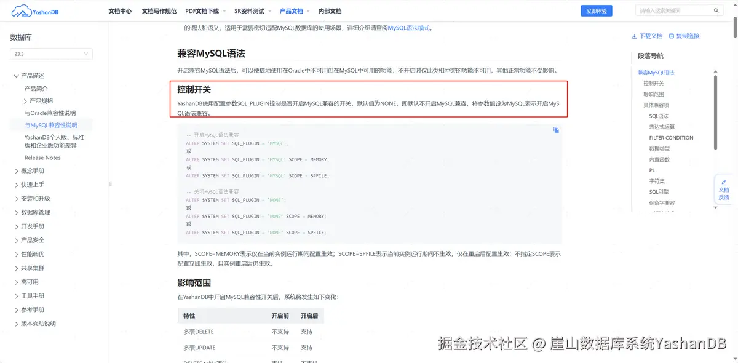Click the 复制链接 copy link
The image size is (738, 363).
[x=684, y=36]
